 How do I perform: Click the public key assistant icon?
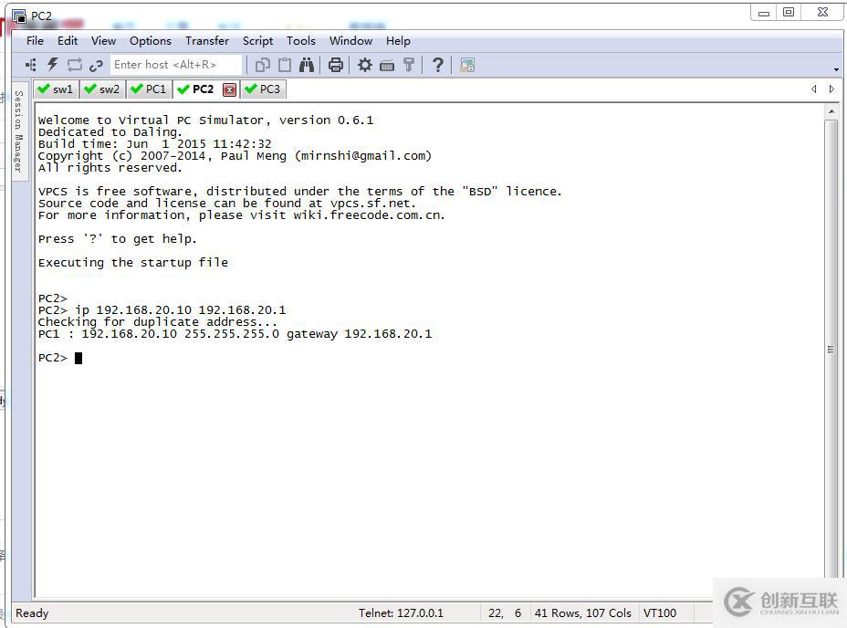409,66
